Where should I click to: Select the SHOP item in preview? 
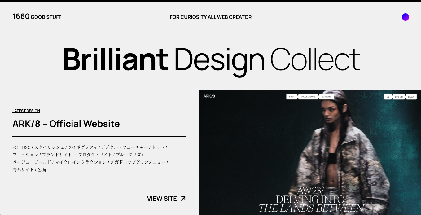(292, 97)
